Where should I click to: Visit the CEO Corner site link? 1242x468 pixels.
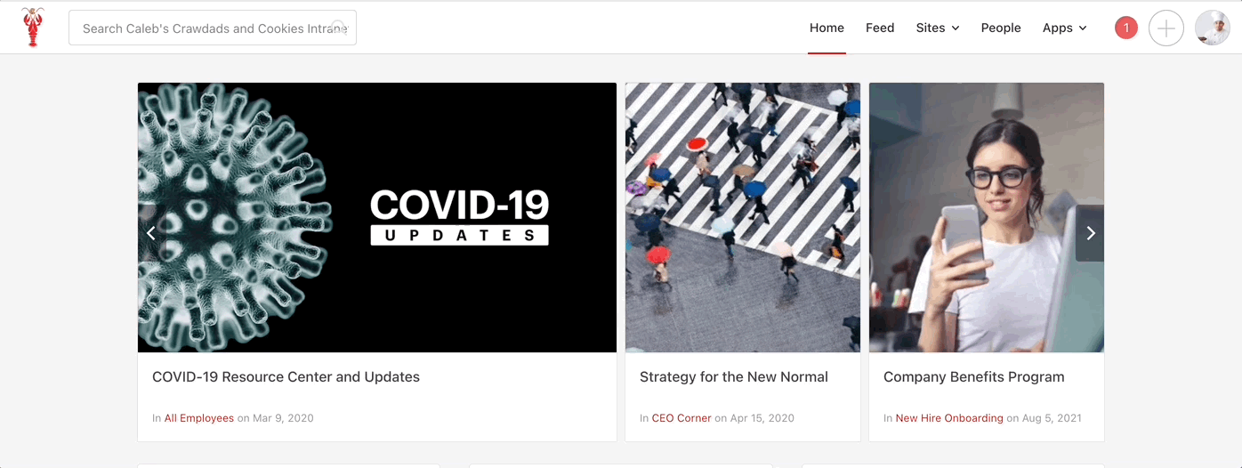pos(681,418)
